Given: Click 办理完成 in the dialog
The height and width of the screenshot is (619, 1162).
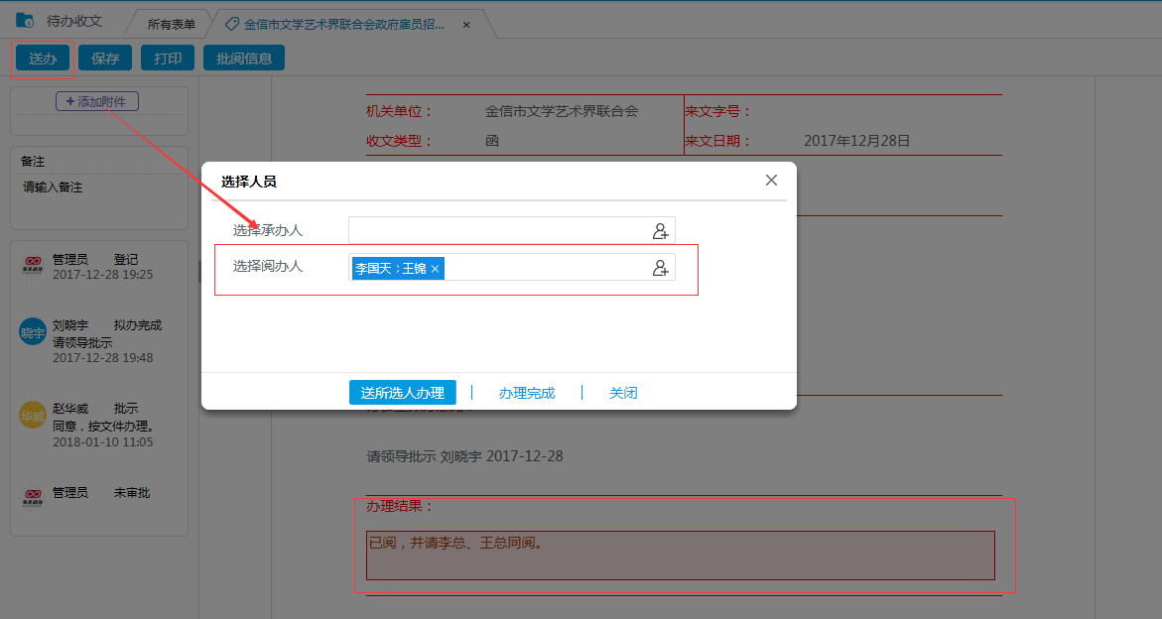Looking at the screenshot, I should pos(526,392).
